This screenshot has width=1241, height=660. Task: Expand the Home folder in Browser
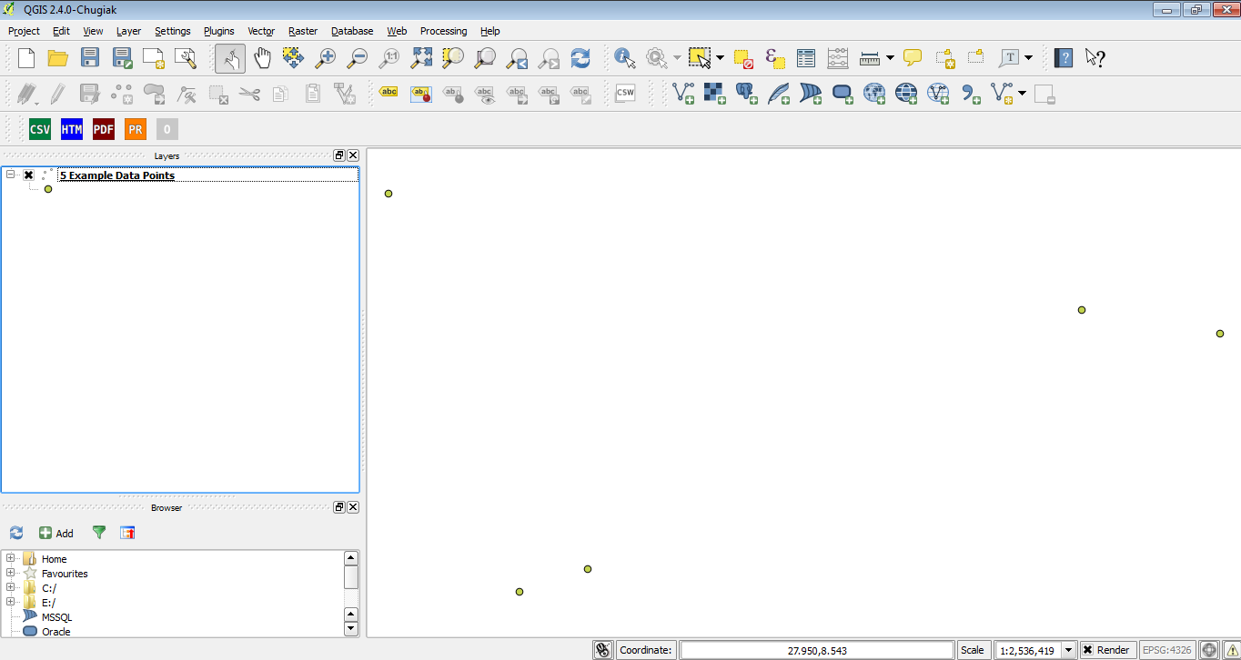11,558
